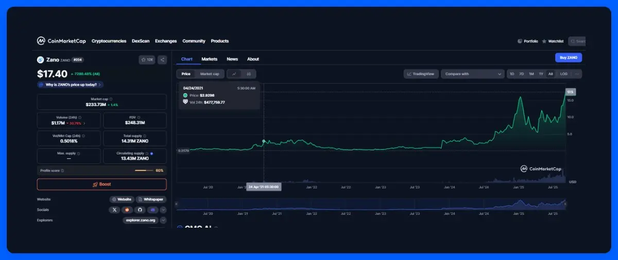
Task: Open the Cryptocurrencies menu
Action: (109, 41)
